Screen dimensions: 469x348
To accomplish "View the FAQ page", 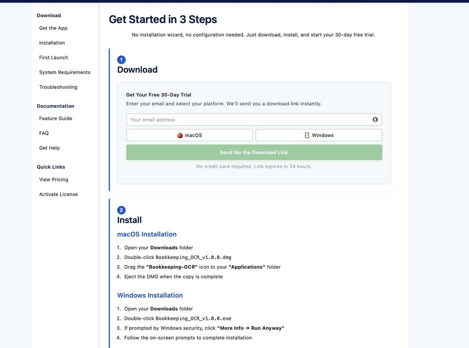I will click(x=44, y=132).
